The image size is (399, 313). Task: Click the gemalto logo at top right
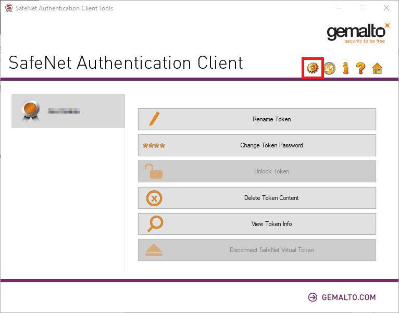coord(358,32)
